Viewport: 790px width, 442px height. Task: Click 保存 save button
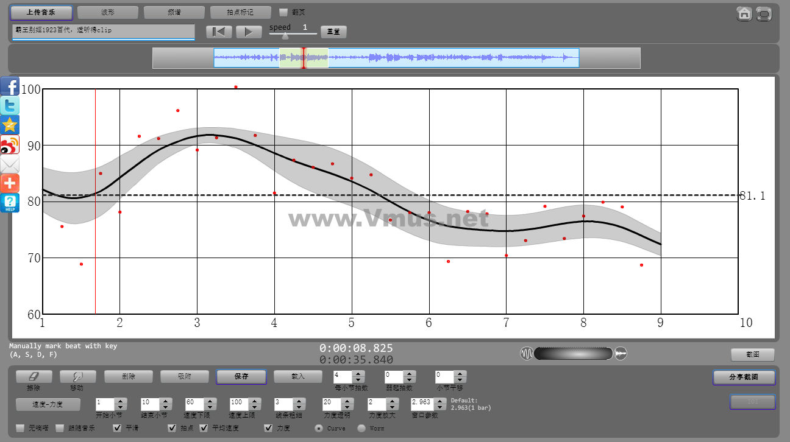click(241, 377)
